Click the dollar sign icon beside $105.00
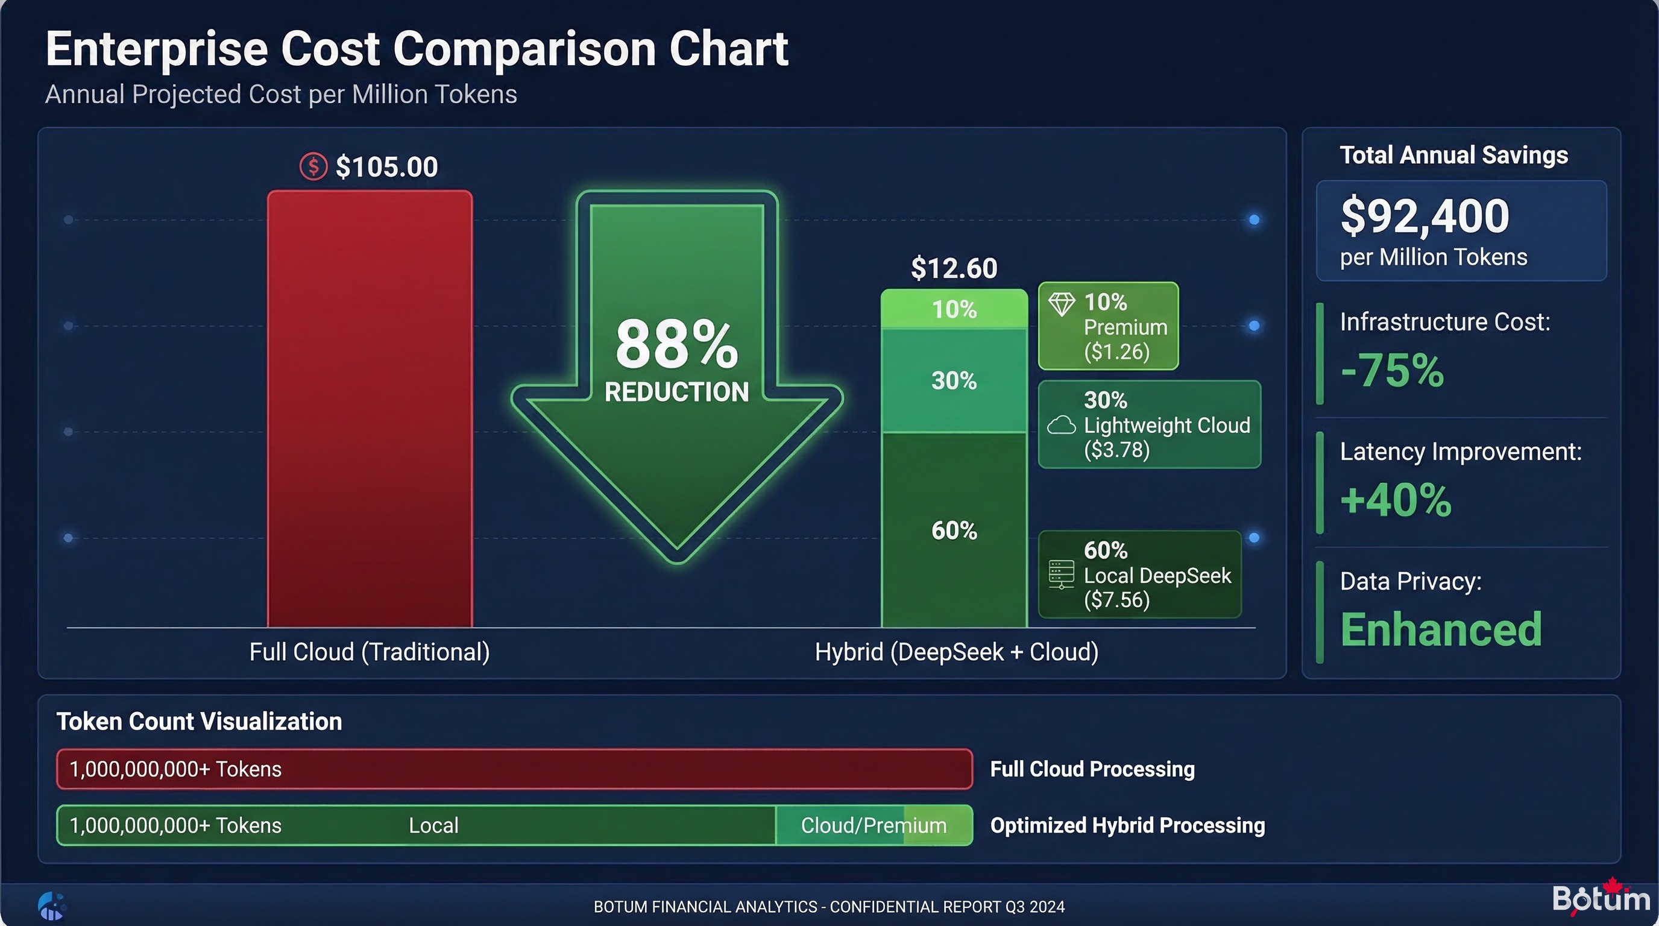This screenshot has height=926, width=1659. point(313,166)
